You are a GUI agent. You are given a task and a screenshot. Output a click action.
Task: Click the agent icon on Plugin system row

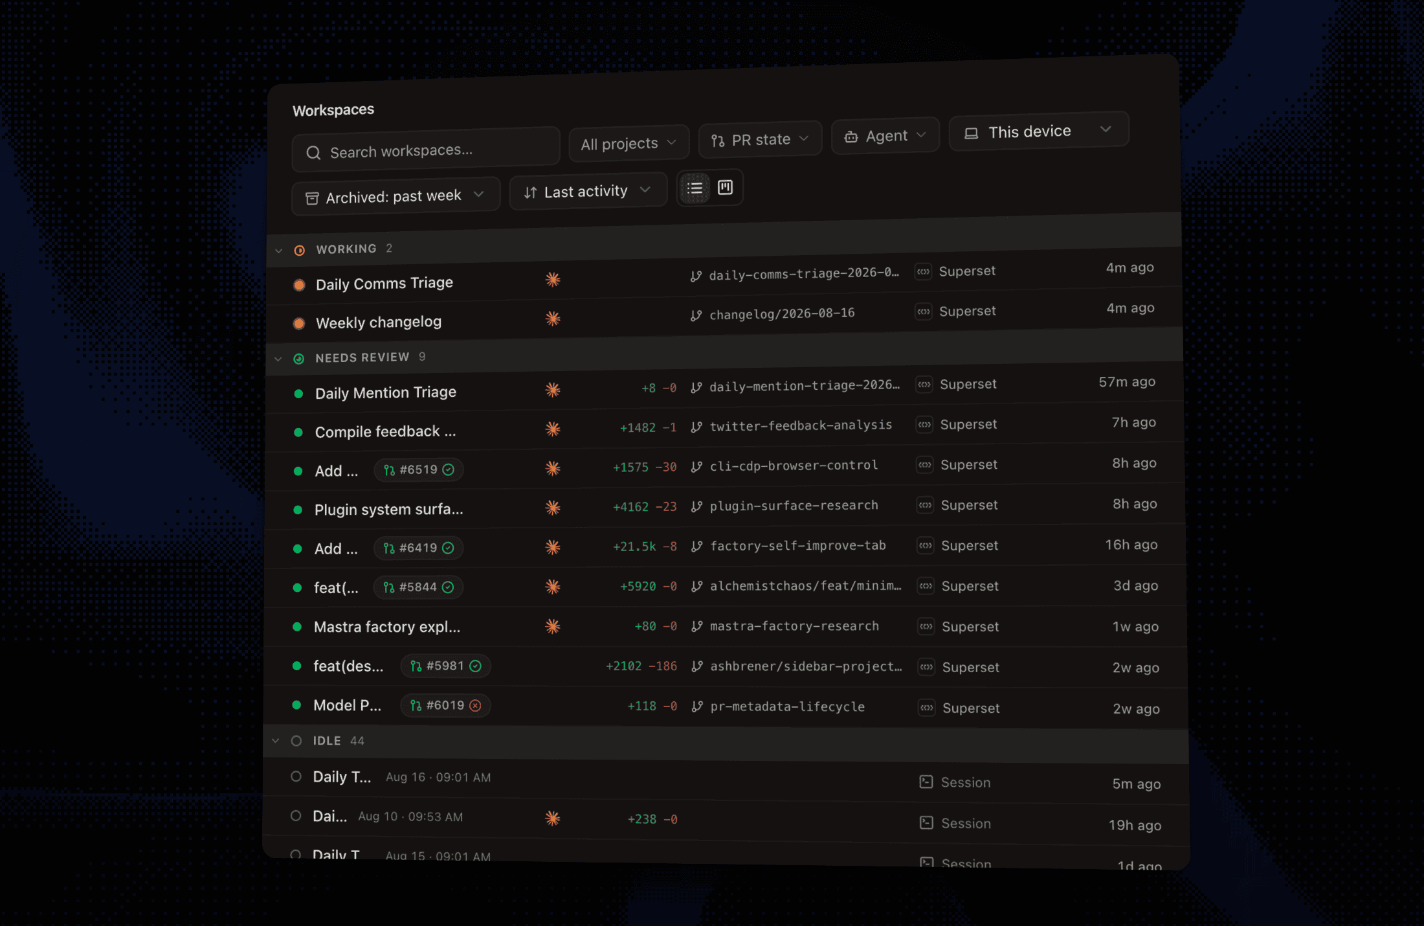tap(553, 508)
